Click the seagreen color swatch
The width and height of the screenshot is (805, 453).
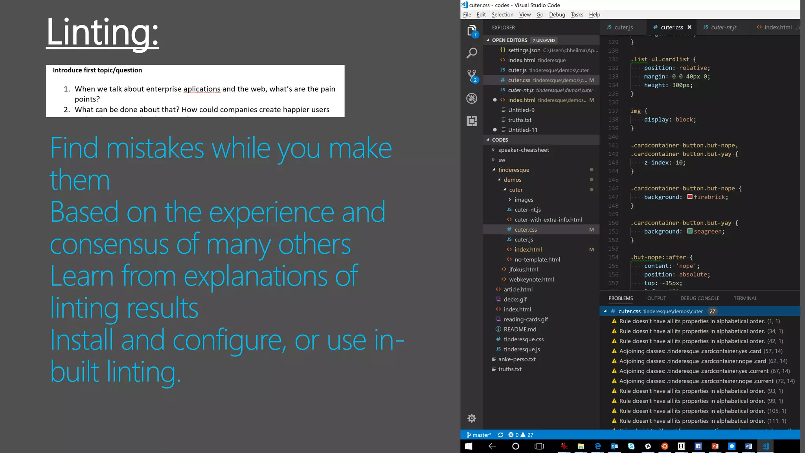coord(690,231)
